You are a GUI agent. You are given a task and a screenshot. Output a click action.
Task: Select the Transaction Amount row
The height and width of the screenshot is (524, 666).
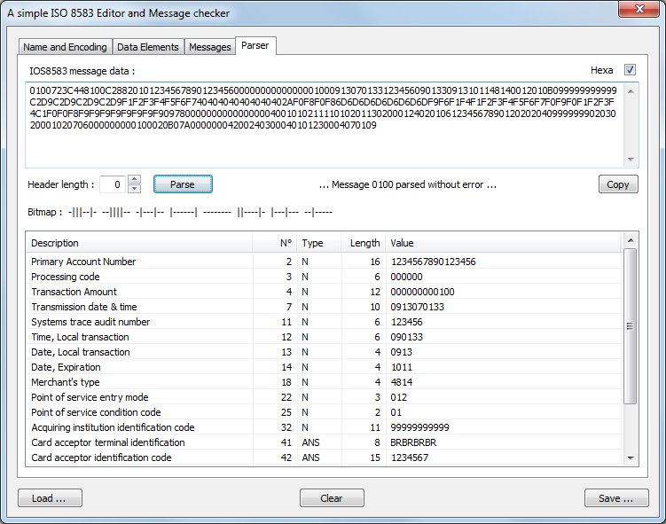[325, 292]
